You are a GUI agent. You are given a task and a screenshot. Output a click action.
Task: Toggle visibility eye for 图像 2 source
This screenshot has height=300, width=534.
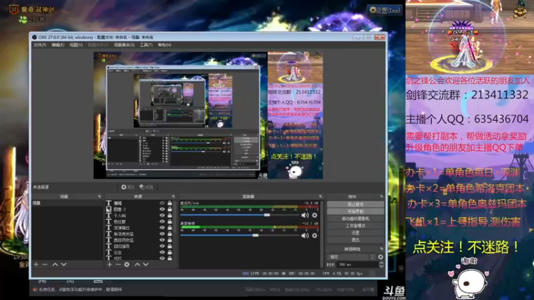(162, 209)
